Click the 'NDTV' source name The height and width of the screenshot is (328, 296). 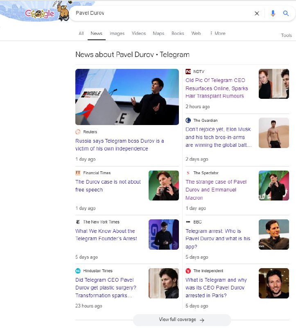click(x=199, y=71)
